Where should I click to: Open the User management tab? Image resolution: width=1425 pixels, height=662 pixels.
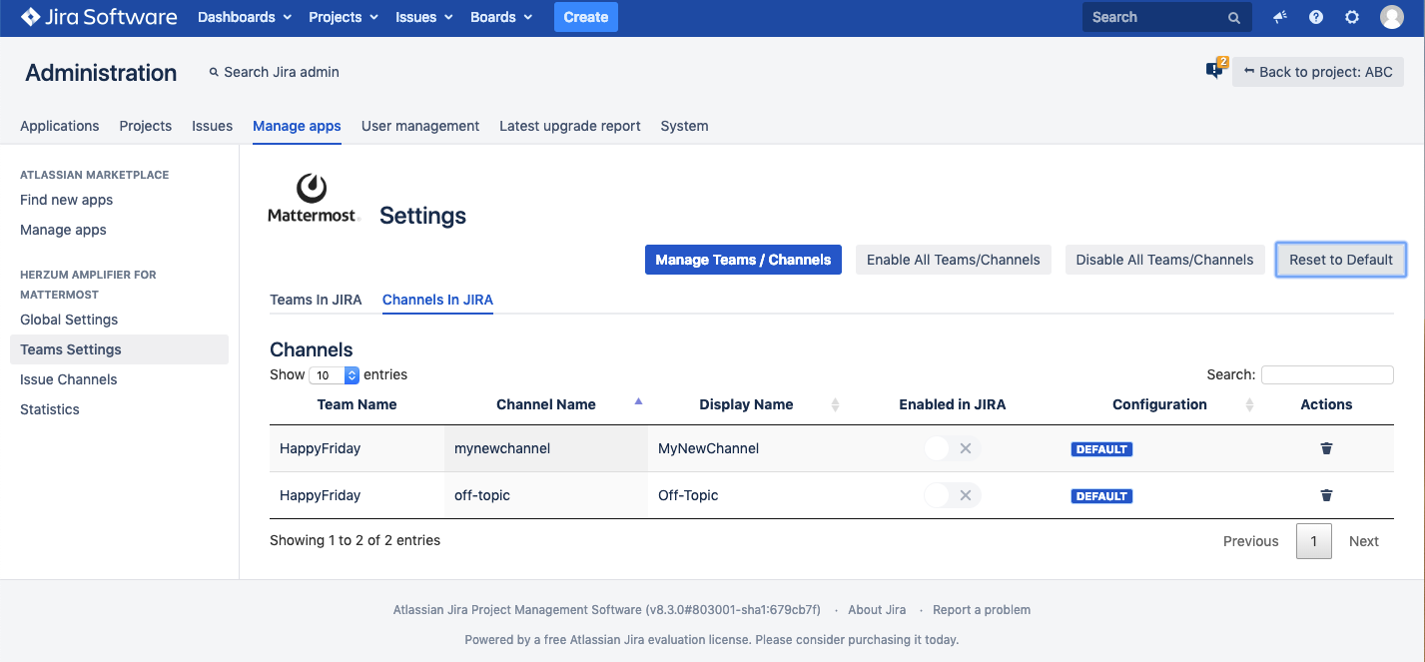coord(419,126)
